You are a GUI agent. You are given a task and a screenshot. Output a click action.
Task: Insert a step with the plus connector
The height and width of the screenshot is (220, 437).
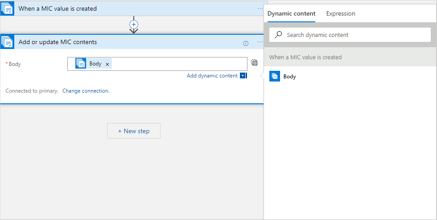[133, 24]
